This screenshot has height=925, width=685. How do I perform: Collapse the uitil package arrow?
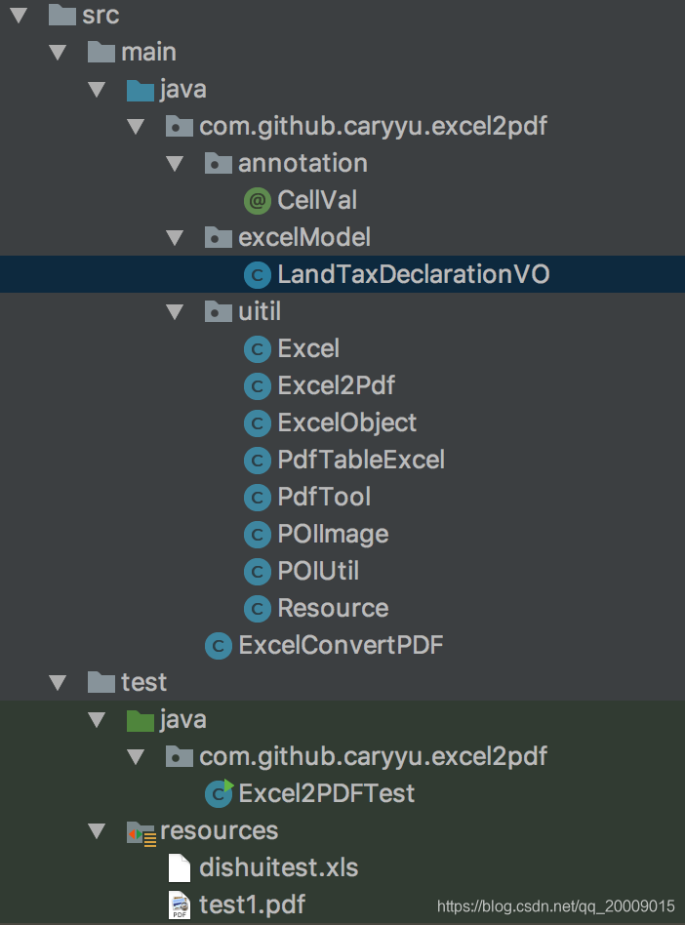[176, 312]
